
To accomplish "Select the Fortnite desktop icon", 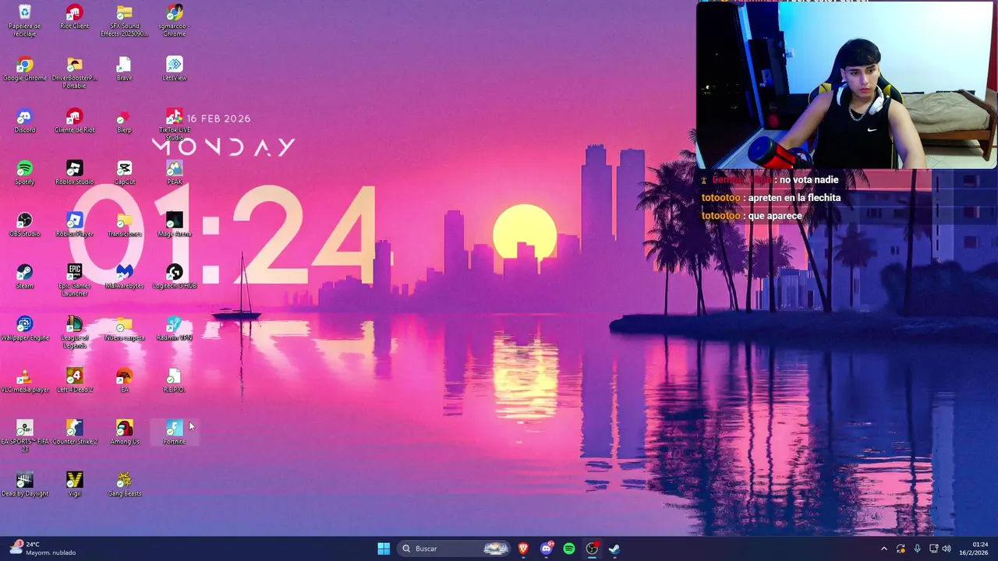I will pos(175,433).
